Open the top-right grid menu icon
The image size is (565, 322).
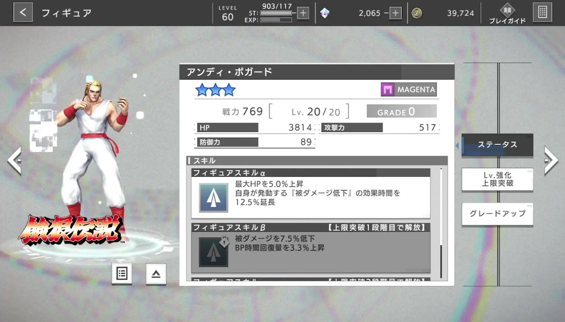(542, 13)
